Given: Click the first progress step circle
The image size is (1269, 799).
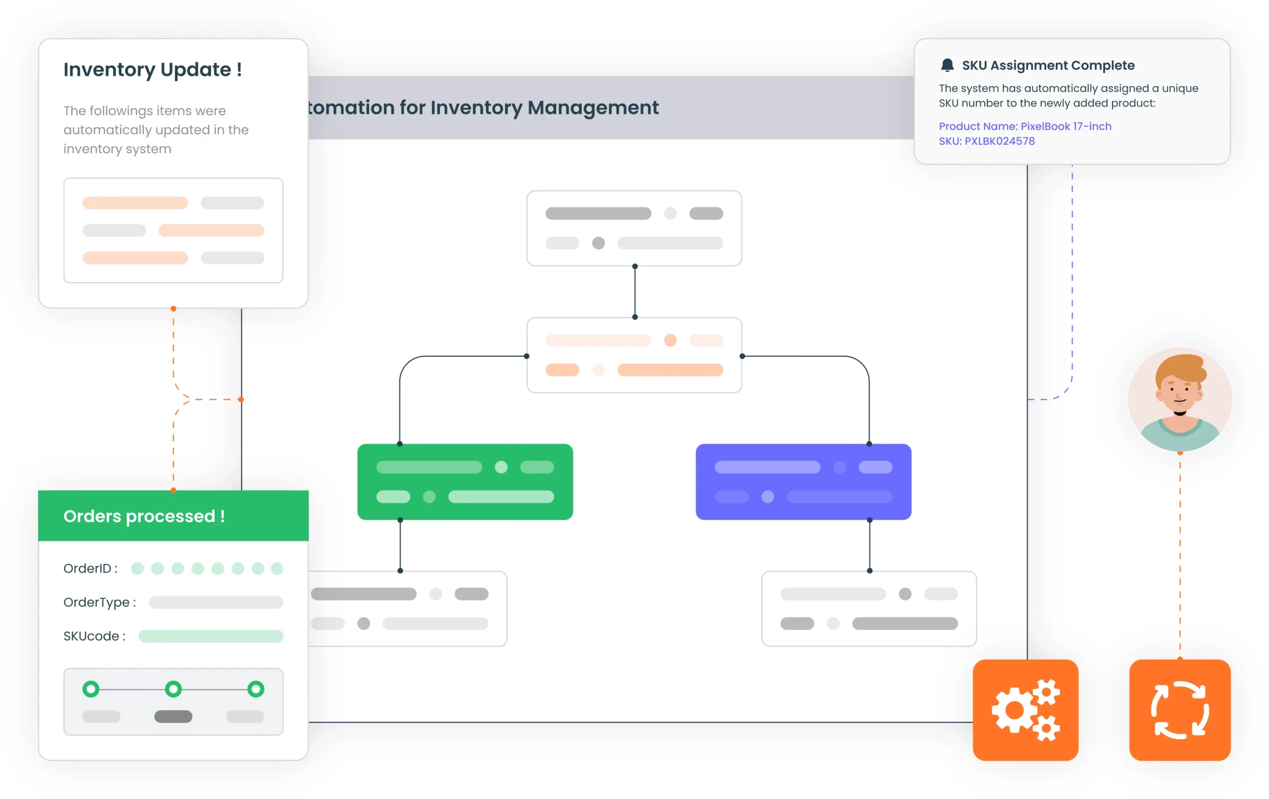Looking at the screenshot, I should click(x=91, y=689).
